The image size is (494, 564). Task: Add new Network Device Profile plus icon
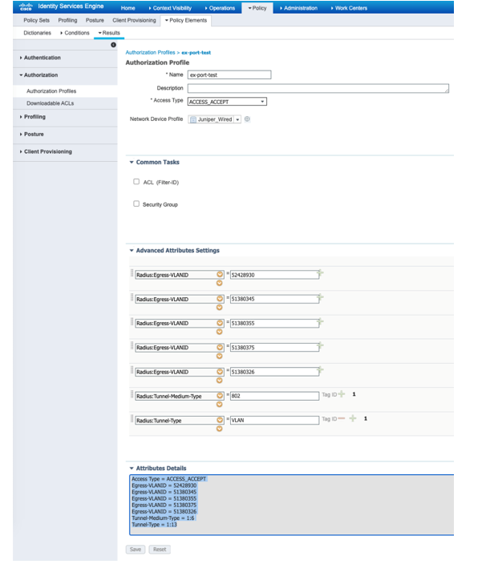[247, 119]
